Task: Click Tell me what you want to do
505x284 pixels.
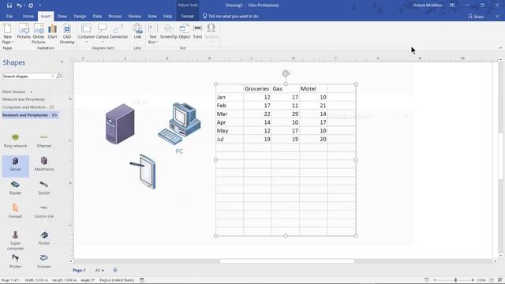Action: click(230, 16)
